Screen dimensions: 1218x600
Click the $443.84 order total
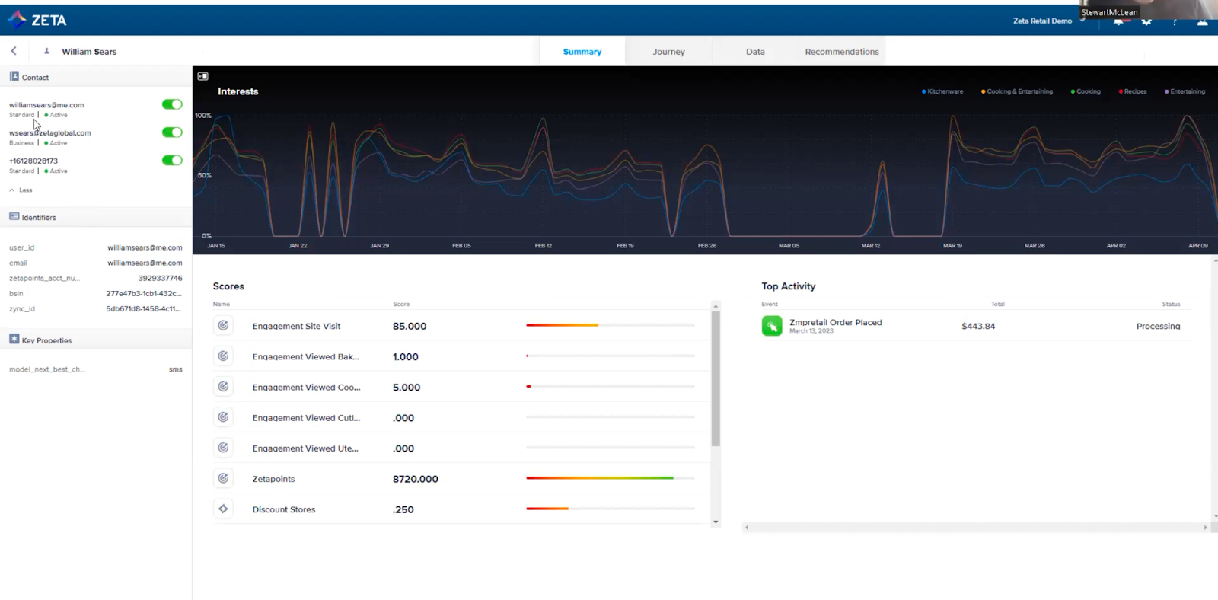(978, 326)
